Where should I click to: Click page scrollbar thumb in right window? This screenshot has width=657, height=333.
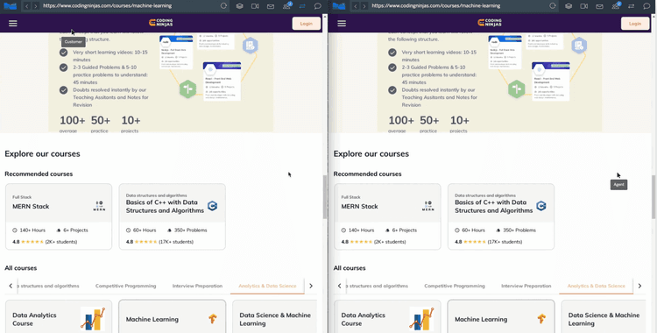coord(653,196)
